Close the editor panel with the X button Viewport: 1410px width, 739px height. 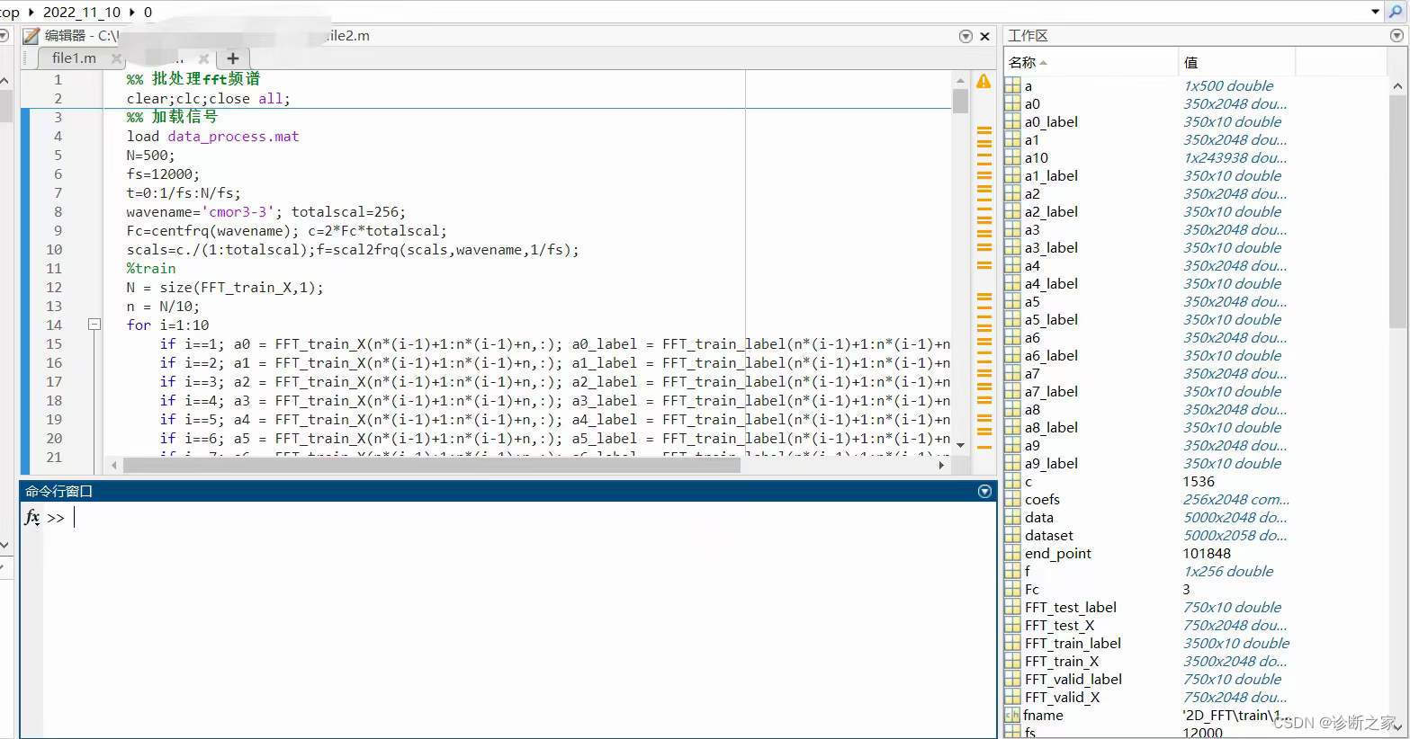click(x=984, y=36)
